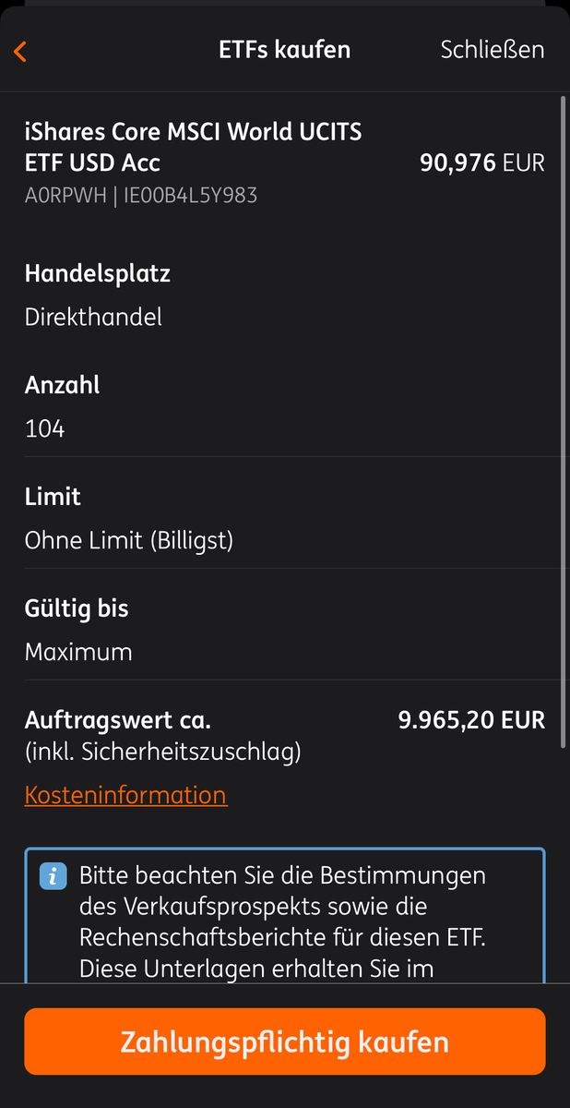Click the Limit heading
This screenshot has width=570, height=1108.
pos(53,497)
